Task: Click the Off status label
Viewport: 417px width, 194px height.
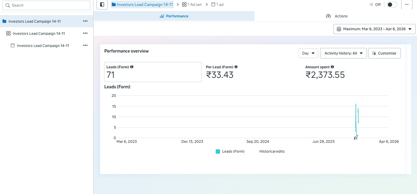Action: click(x=378, y=5)
